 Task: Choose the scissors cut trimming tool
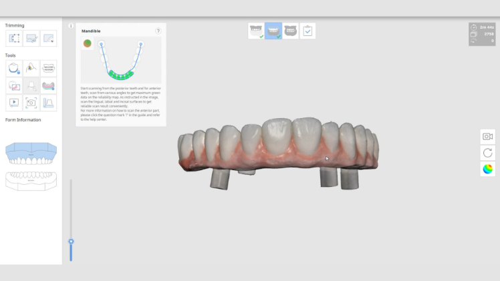[x=31, y=38]
